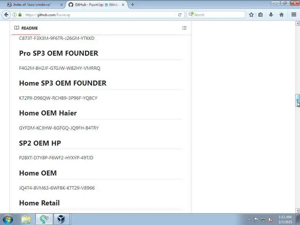Close the Index of /isos/windows tab
This screenshot has height=225, width=300.
[x=62, y=5]
